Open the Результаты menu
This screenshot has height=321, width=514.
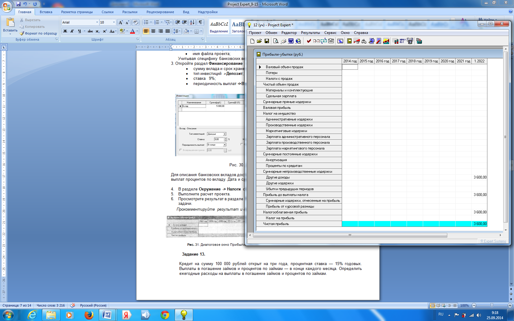tap(311, 33)
